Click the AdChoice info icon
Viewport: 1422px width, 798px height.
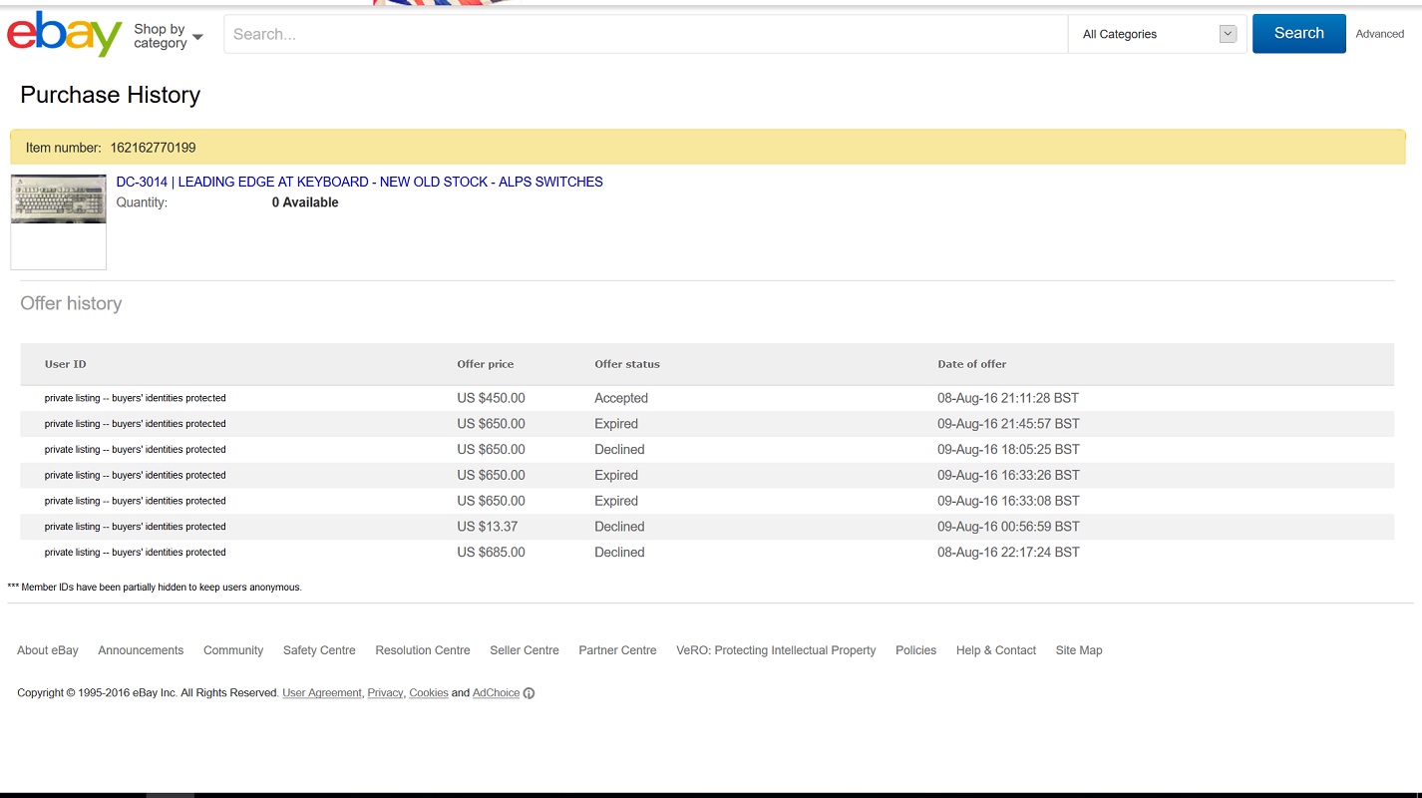pos(529,693)
